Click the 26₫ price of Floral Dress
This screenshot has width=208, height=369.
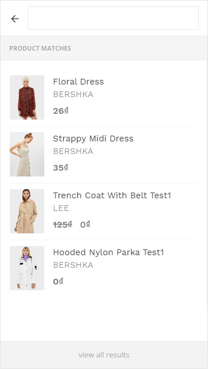coord(61,111)
